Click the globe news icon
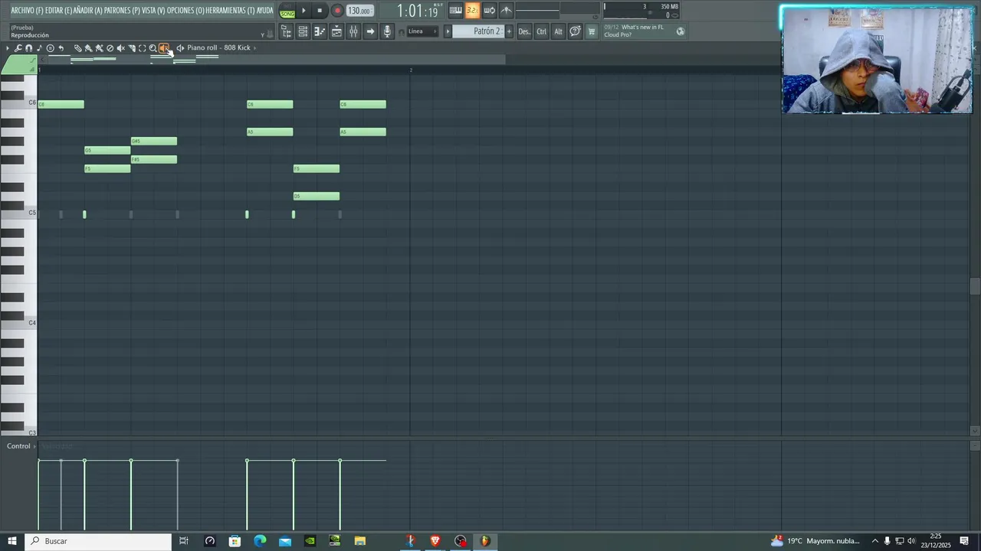This screenshot has height=551, width=981. pyautogui.click(x=680, y=31)
